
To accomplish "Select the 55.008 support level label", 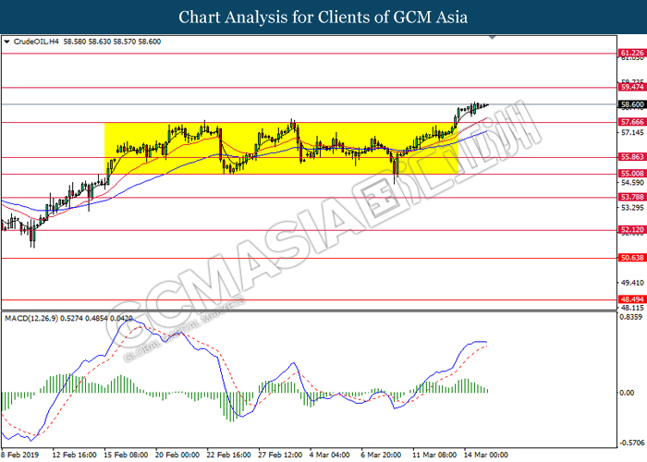I will click(631, 174).
